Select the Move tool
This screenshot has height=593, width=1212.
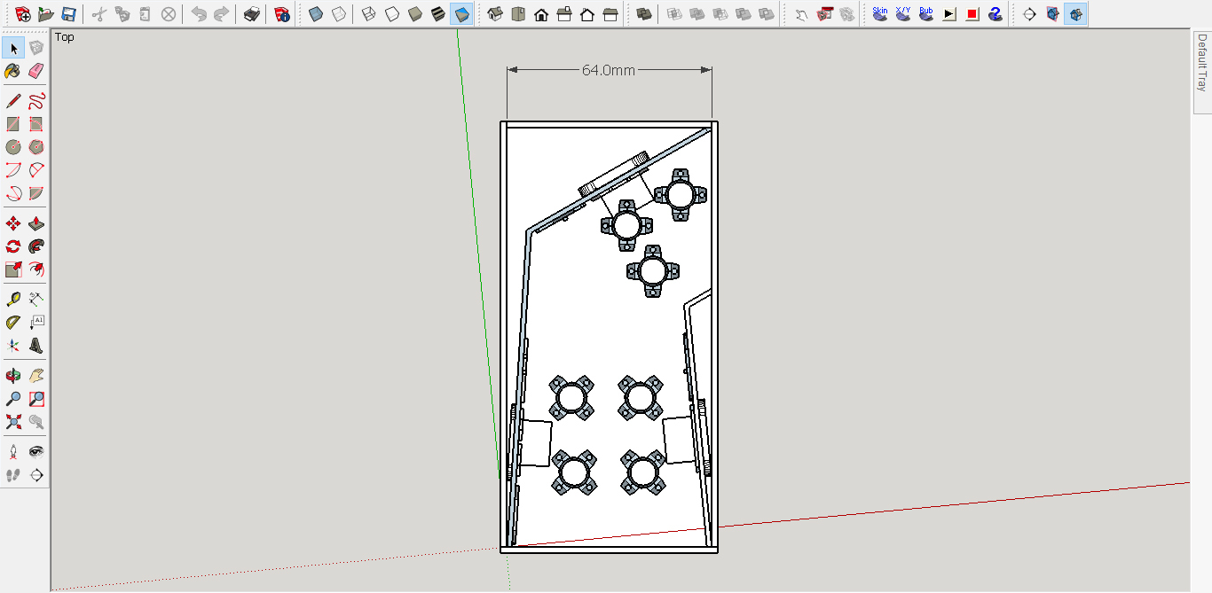13,223
